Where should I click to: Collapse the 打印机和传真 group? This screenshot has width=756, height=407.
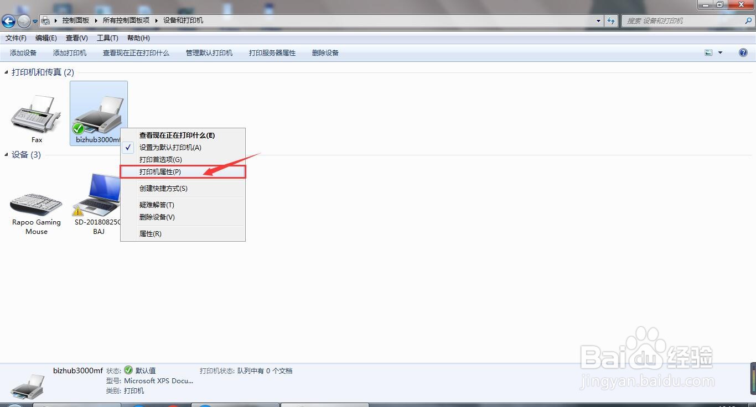7,72
